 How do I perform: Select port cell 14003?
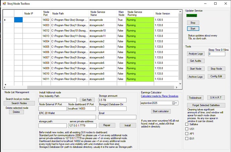[x=46, y=25]
